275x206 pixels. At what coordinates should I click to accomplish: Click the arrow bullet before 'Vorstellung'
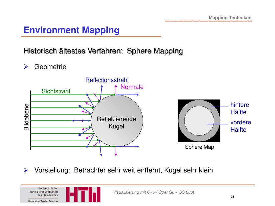(x=26, y=170)
